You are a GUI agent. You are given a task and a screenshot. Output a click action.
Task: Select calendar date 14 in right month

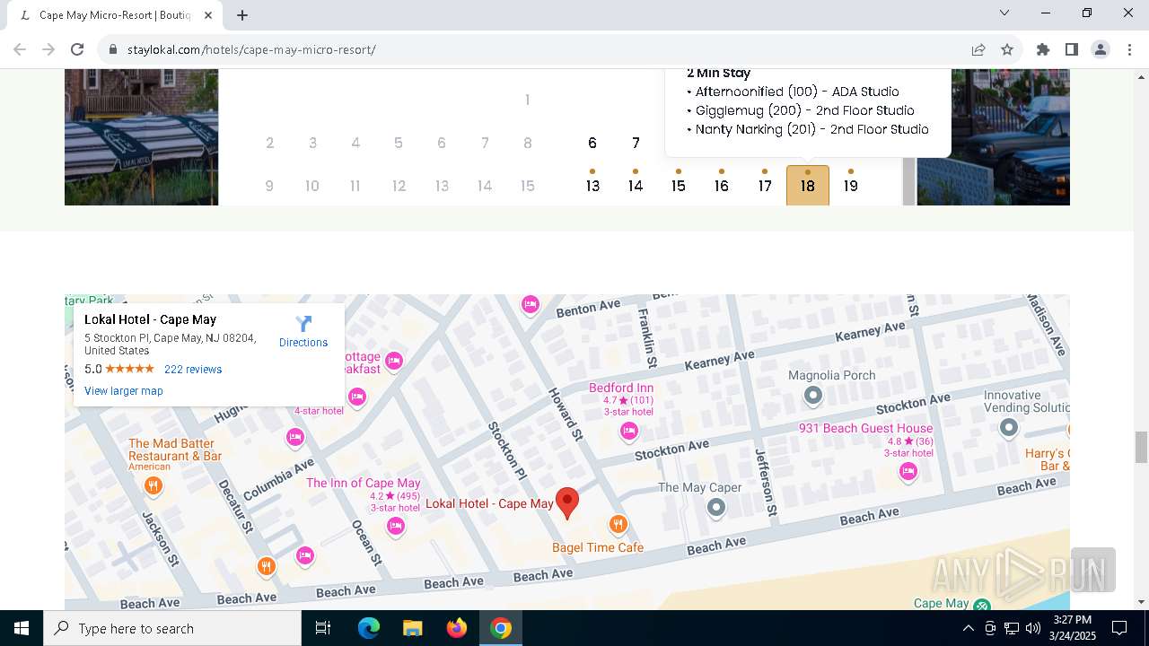(636, 185)
